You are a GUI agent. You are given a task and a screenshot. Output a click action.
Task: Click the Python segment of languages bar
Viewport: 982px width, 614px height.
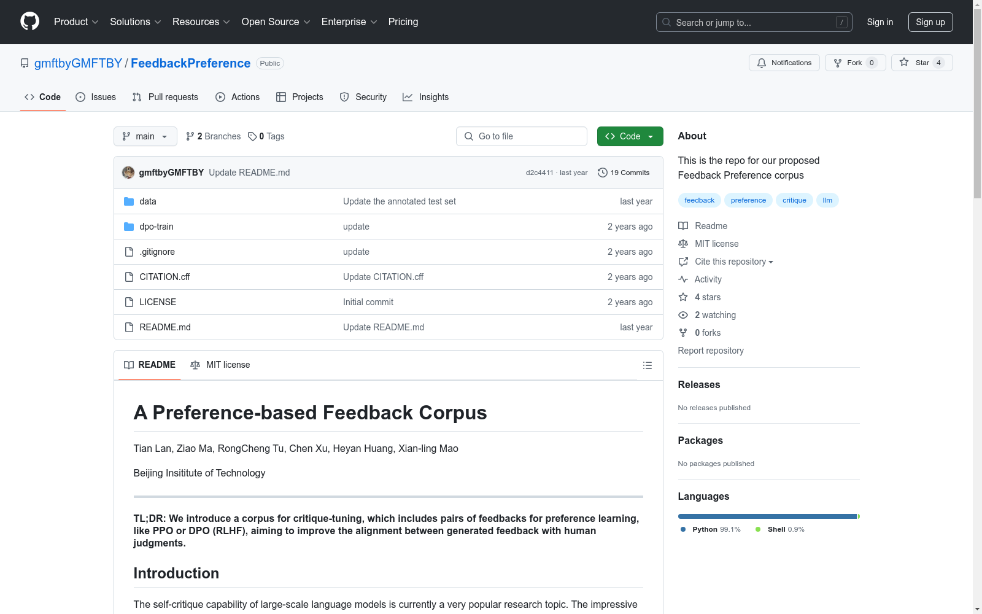click(x=767, y=516)
